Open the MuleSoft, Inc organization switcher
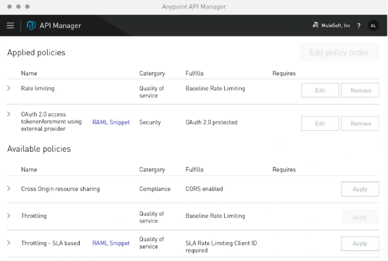This screenshot has height=261, width=388. tap(331, 25)
